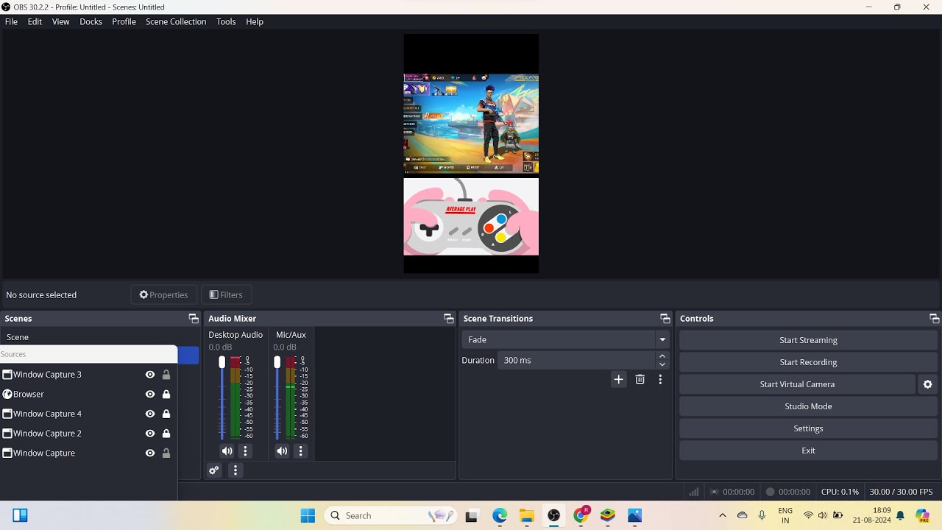Image resolution: width=942 pixels, height=530 pixels.
Task: Toggle lock on Window Capture 2
Action: 166,434
